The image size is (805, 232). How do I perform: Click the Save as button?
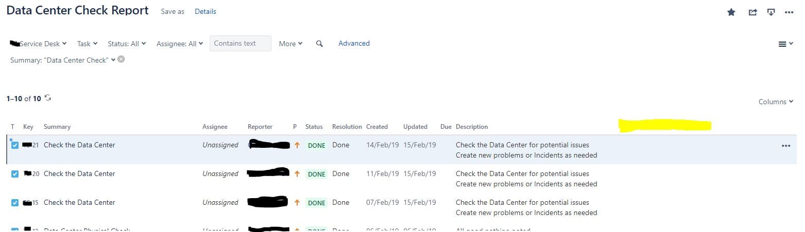point(173,11)
